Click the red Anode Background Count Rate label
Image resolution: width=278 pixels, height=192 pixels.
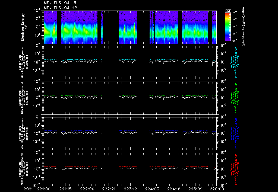(234, 169)
